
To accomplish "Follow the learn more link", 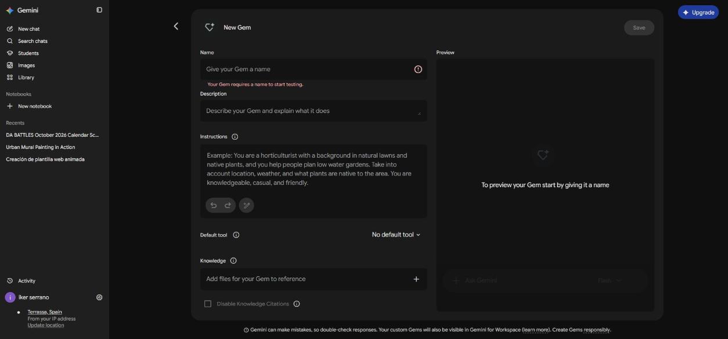I will [x=535, y=330].
